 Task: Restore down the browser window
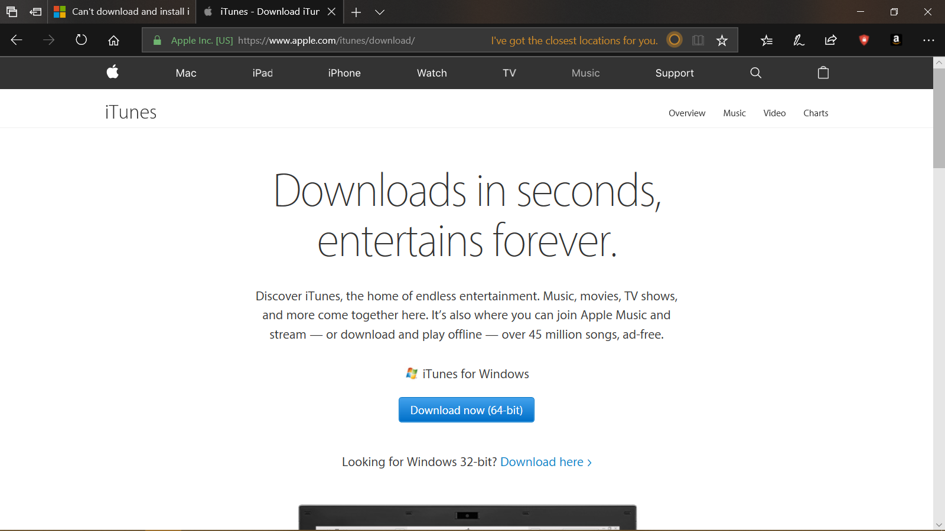click(x=894, y=12)
